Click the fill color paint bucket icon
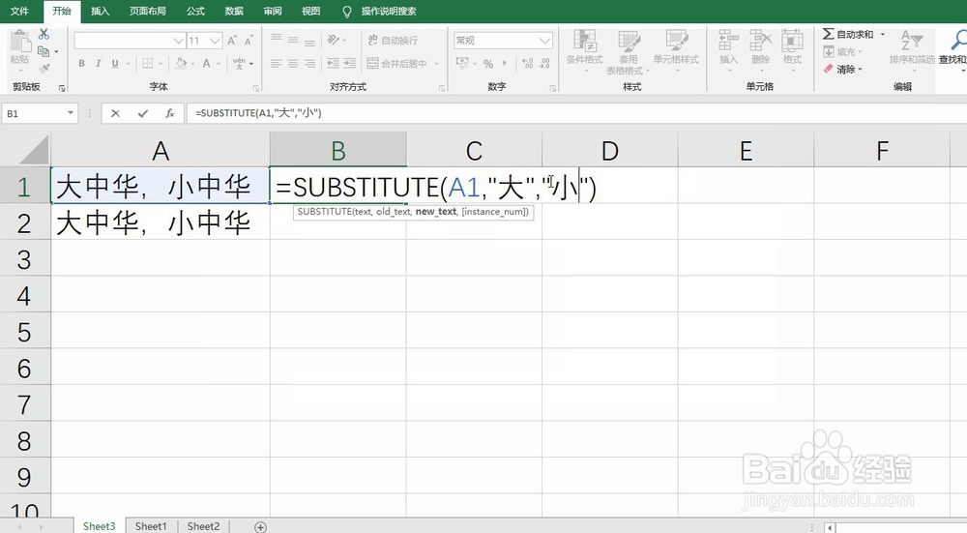This screenshot has width=967, height=533. [x=181, y=63]
